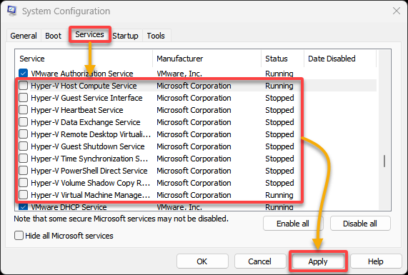The width and height of the screenshot is (408, 275).
Task: Apply the service changes
Action: (318, 261)
